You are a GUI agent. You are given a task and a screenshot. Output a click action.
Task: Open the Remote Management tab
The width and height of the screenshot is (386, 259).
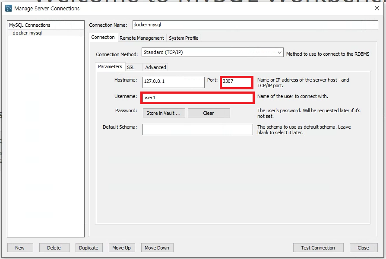click(142, 38)
